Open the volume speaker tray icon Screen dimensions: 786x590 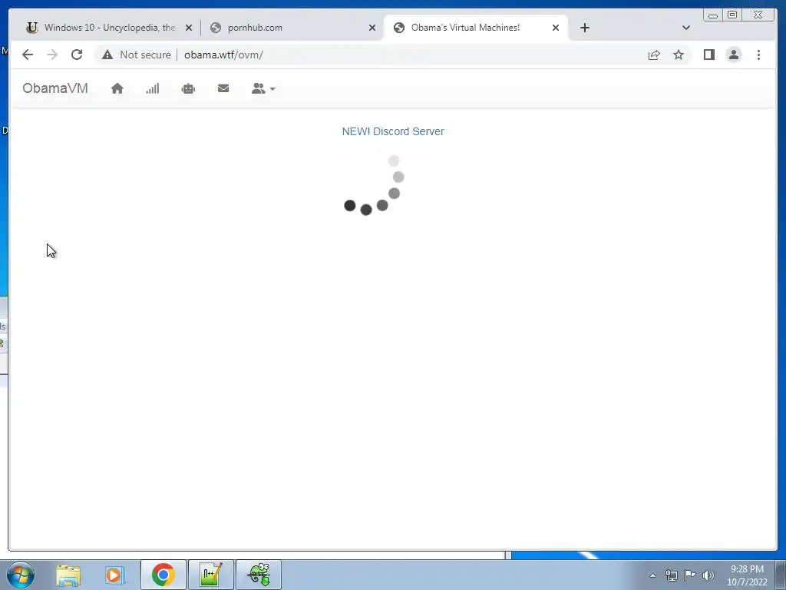pos(708,575)
